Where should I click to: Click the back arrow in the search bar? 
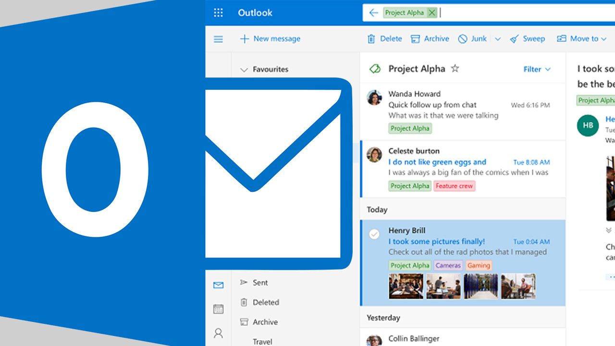pyautogui.click(x=374, y=12)
